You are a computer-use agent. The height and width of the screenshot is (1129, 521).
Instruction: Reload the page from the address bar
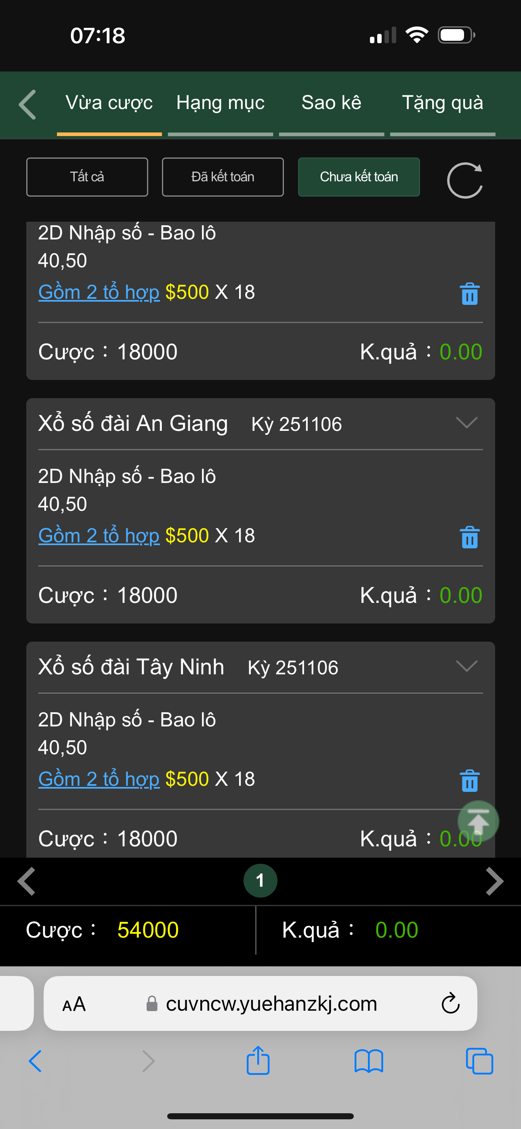tap(450, 1003)
